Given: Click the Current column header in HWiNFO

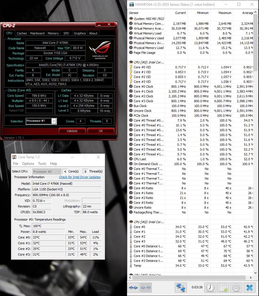Looking at the screenshot, I should tap(176, 13).
